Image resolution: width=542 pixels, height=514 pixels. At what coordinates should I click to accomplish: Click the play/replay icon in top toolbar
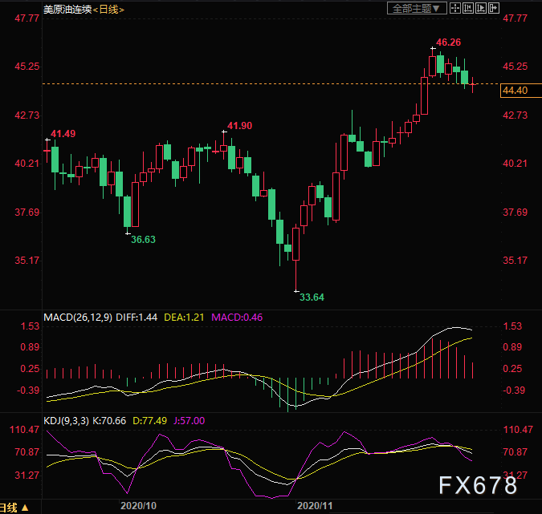coord(481,8)
